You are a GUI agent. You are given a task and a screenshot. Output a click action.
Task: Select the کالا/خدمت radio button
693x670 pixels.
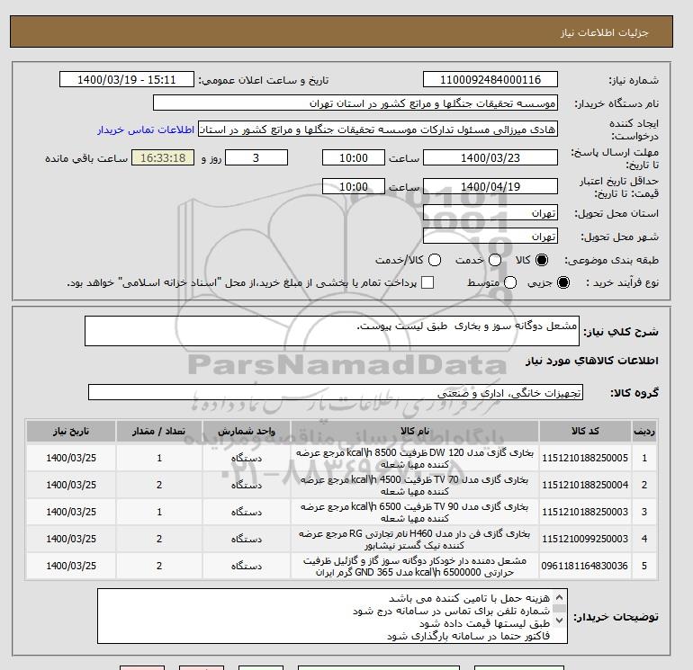[x=435, y=260]
